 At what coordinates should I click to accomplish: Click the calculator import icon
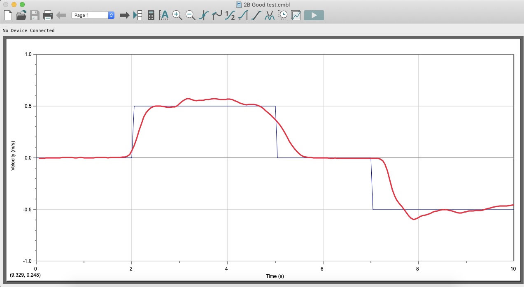[x=151, y=16]
